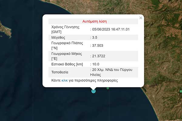Select the green marker at the right map edge
The image size is (182, 121).
point(180,91)
